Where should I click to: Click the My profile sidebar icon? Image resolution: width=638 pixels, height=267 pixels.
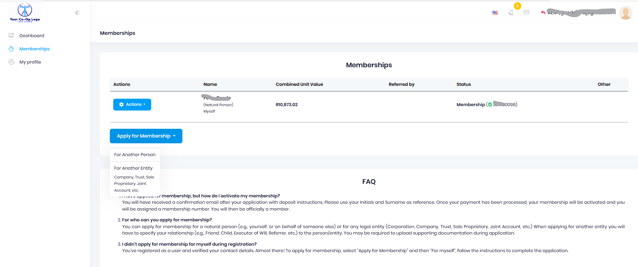coord(11,62)
